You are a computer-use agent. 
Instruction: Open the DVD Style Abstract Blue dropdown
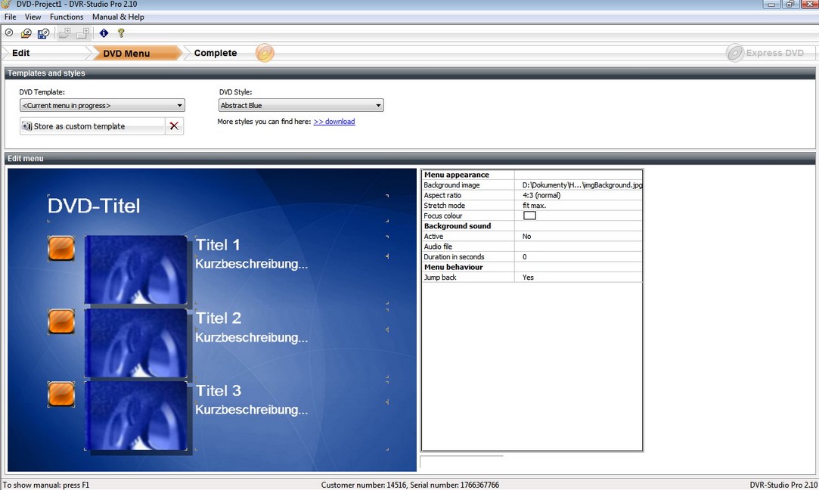coord(301,105)
